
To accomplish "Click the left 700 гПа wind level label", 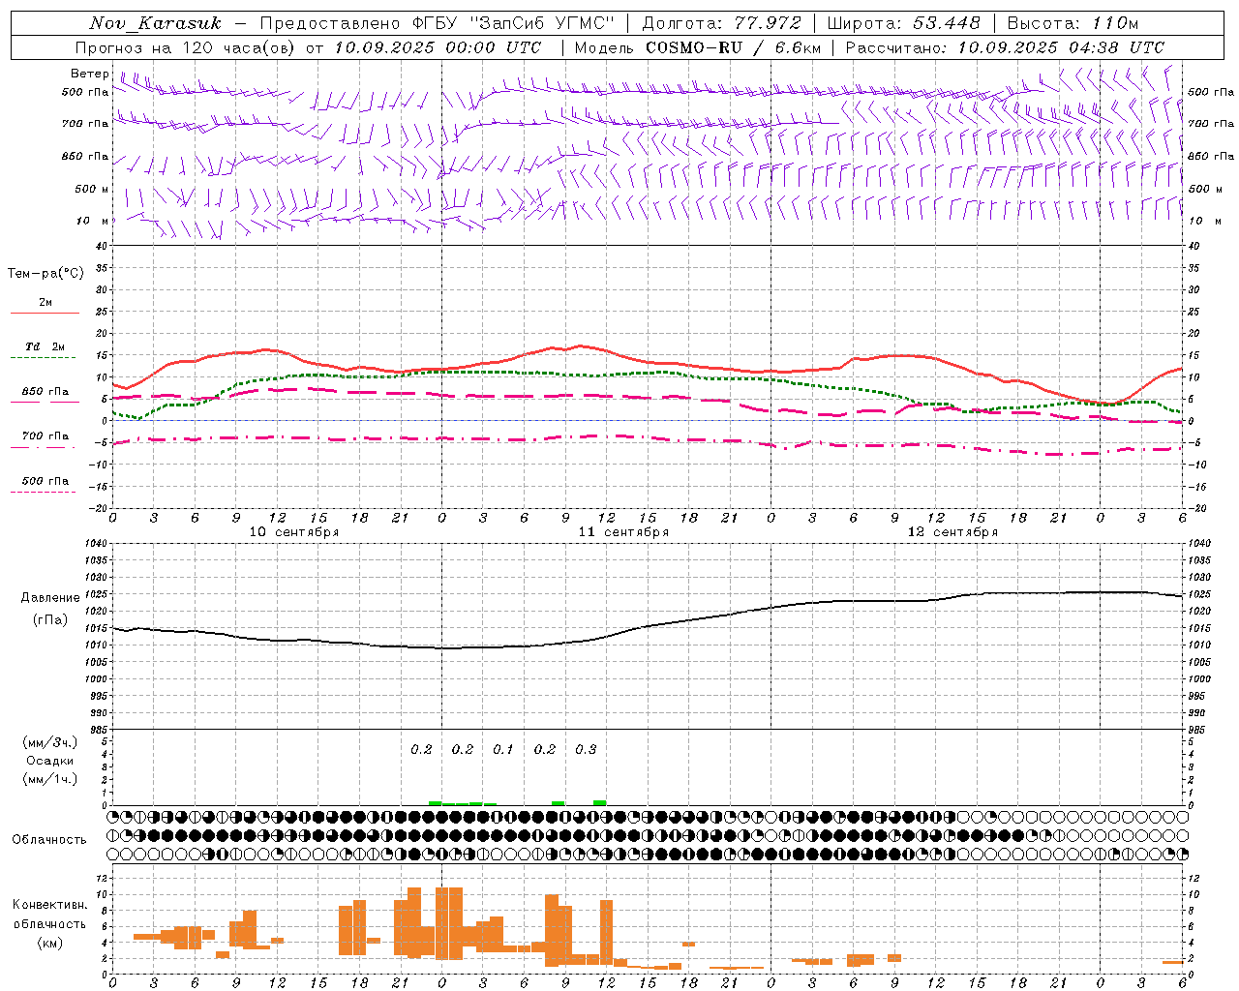I will pos(85,124).
